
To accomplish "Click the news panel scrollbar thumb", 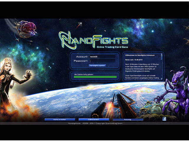I will (162, 57).
